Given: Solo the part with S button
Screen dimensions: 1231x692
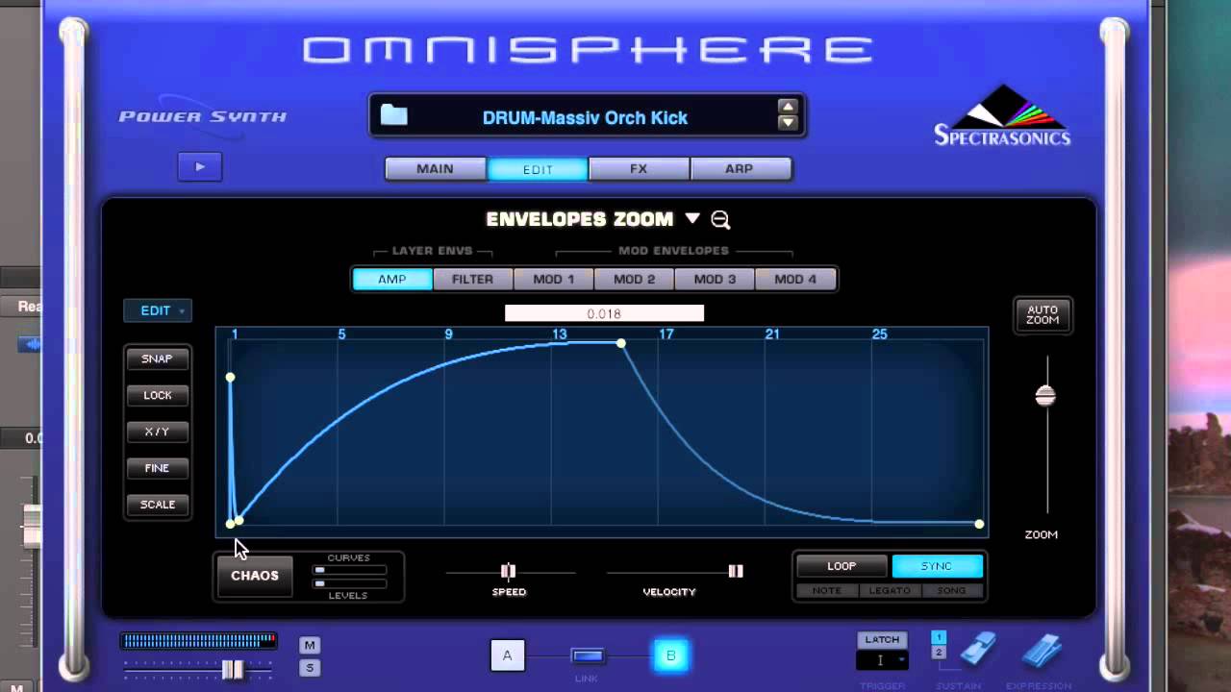Looking at the screenshot, I should tap(309, 668).
